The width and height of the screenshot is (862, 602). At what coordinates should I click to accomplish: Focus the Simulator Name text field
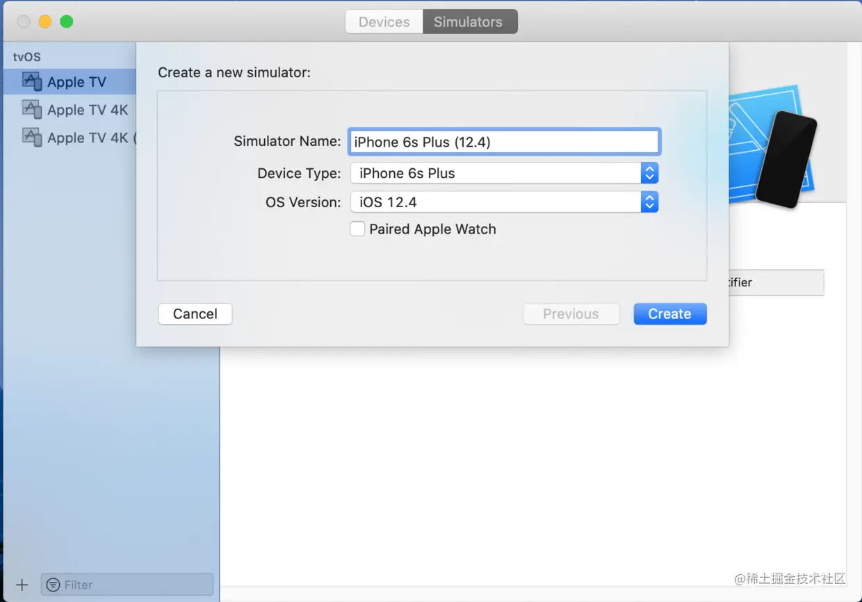coord(504,142)
